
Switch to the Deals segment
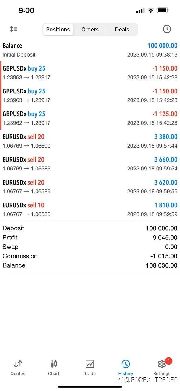pos(122,30)
